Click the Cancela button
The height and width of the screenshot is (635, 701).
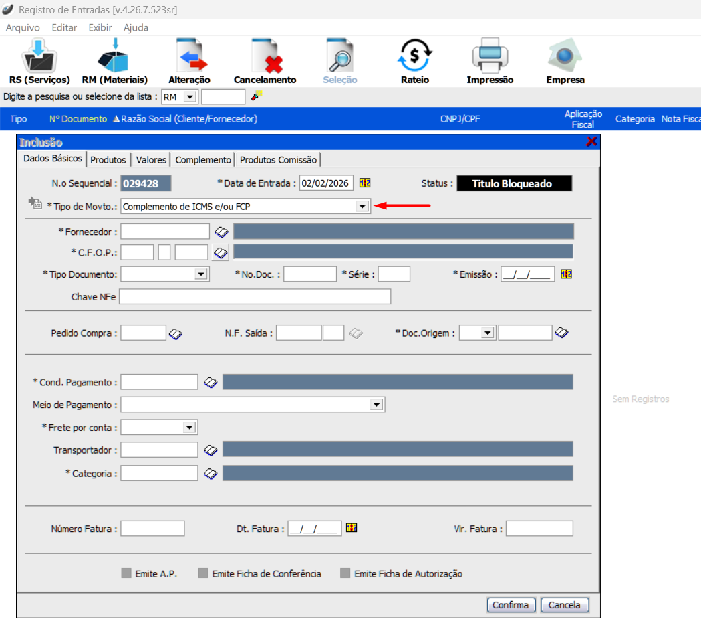pyautogui.click(x=565, y=605)
